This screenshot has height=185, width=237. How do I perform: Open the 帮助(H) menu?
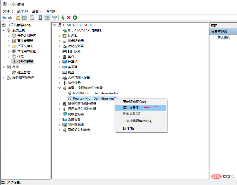(x=52, y=11)
